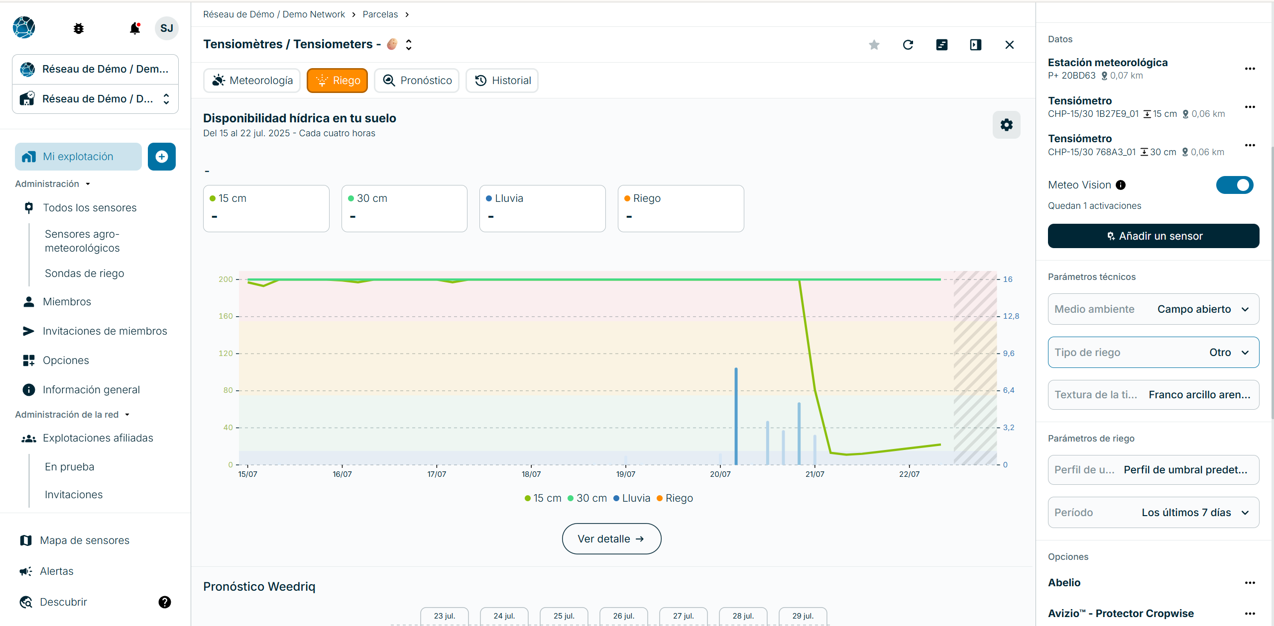The height and width of the screenshot is (626, 1274).
Task: Open the SJ user avatar menu
Action: (x=167, y=28)
